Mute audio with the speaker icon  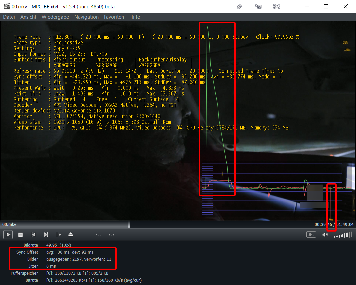(x=325, y=235)
